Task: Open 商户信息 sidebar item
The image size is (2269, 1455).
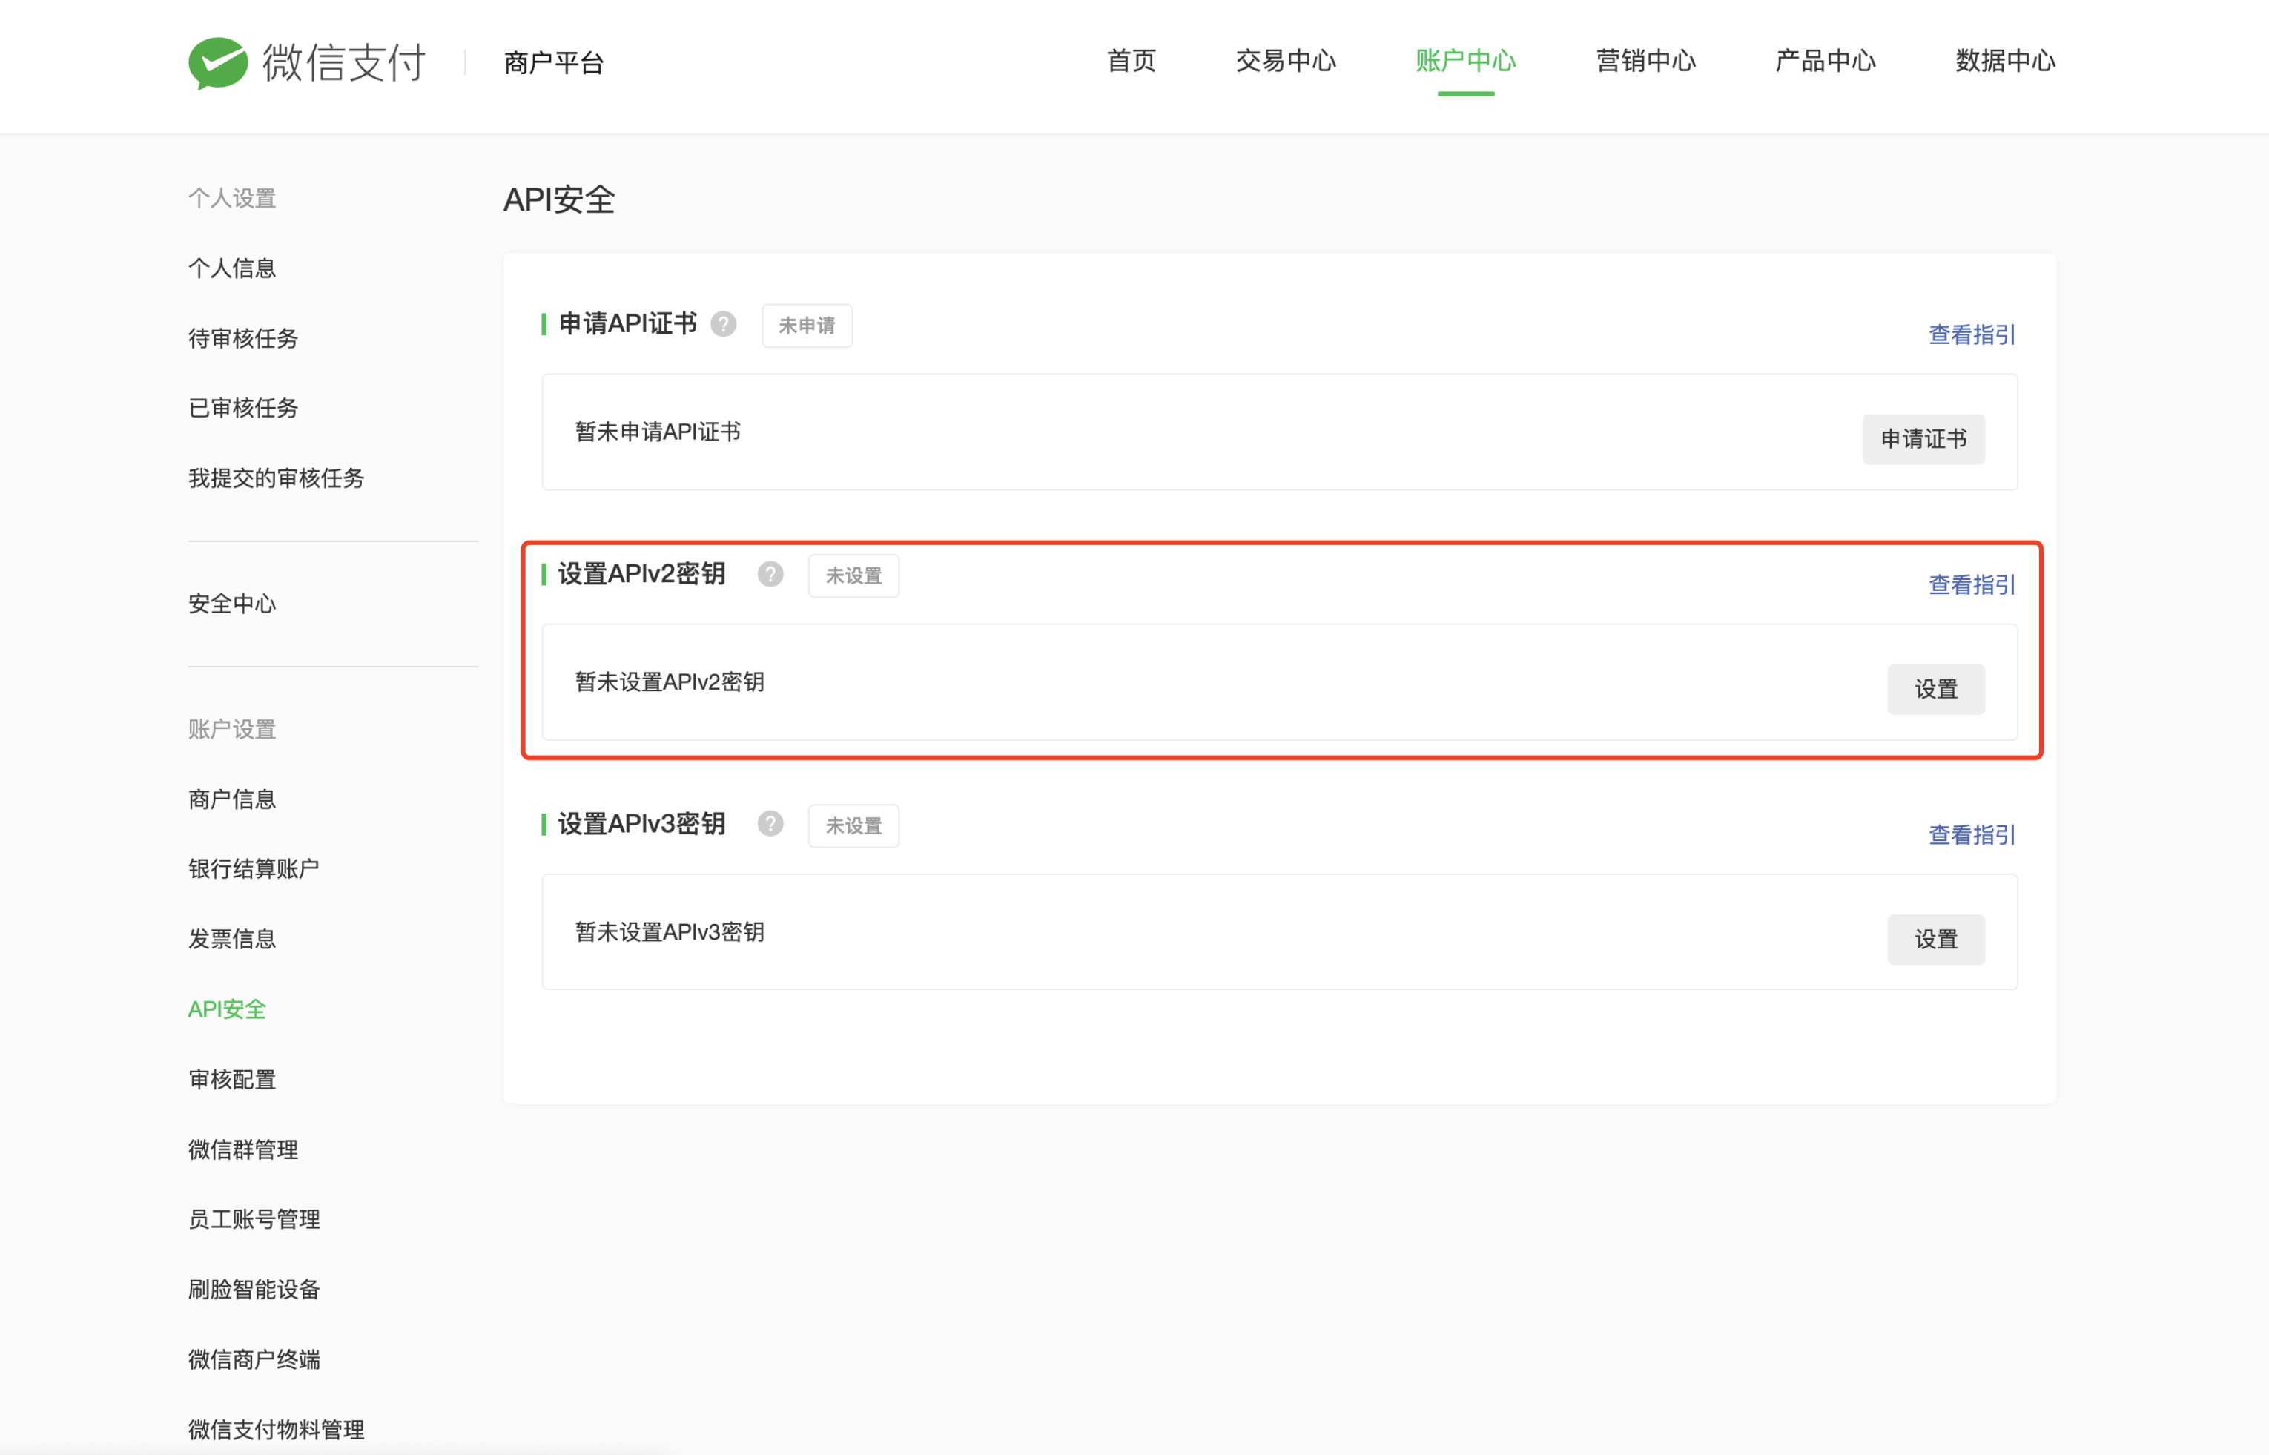Action: [x=231, y=799]
